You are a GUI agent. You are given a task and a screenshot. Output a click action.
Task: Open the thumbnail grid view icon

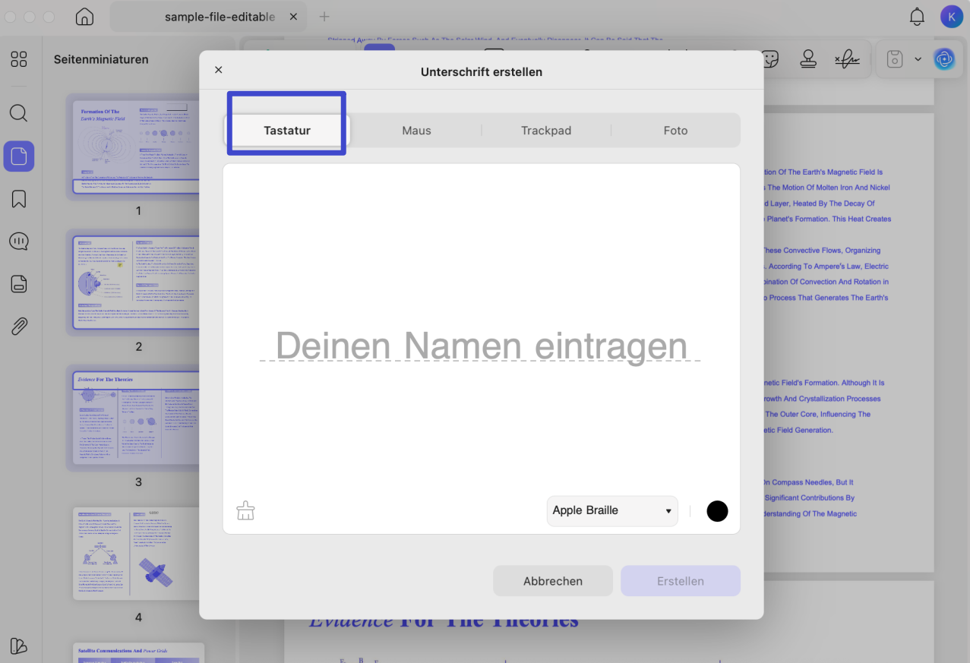(19, 59)
